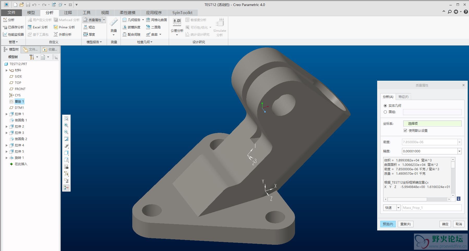Click 质量属性 mass properties button

92,20
